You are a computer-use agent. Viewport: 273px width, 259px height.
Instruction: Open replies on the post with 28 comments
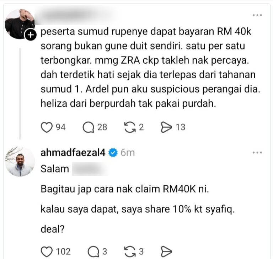coord(89,127)
